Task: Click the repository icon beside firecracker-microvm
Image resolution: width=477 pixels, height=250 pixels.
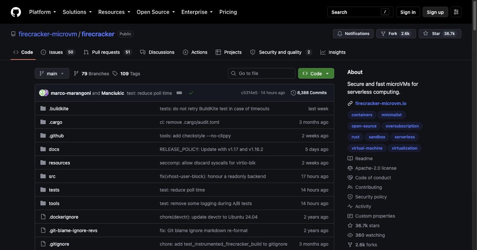Action: 13,34
